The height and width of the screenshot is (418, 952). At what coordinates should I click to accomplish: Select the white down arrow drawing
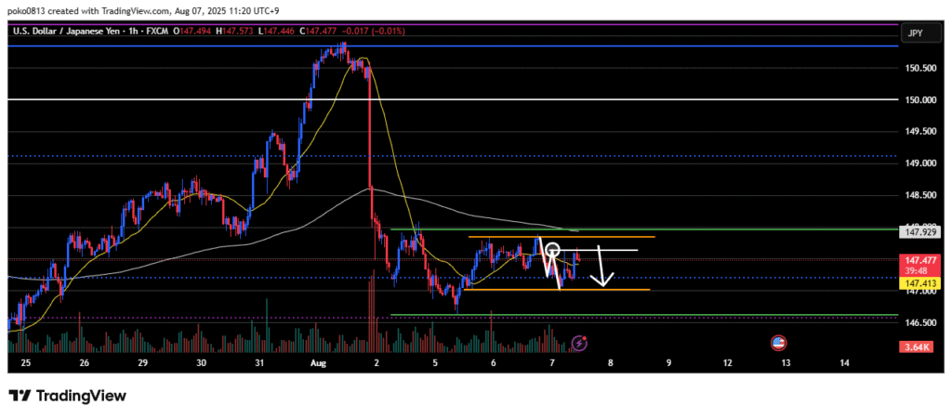point(603,268)
